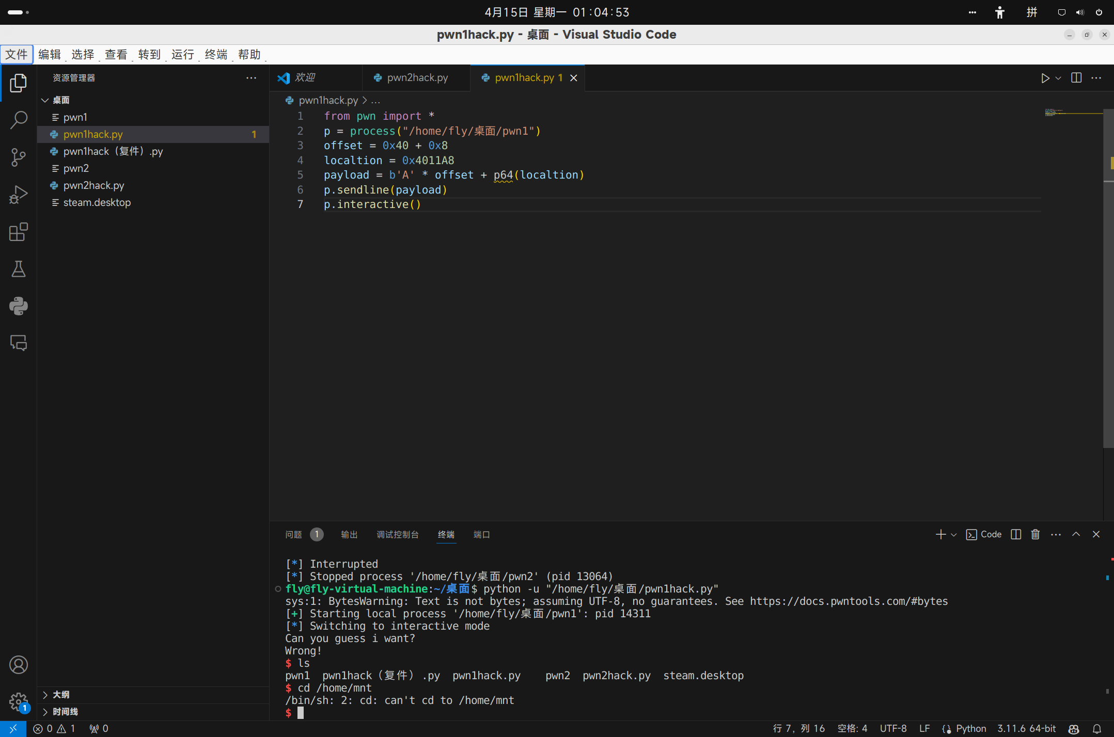Maximize the terminal panel size

click(x=1076, y=534)
